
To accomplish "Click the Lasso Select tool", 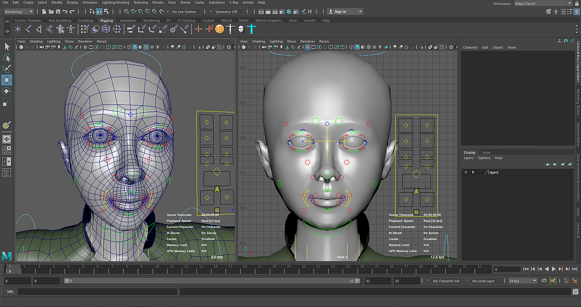I will (x=7, y=58).
